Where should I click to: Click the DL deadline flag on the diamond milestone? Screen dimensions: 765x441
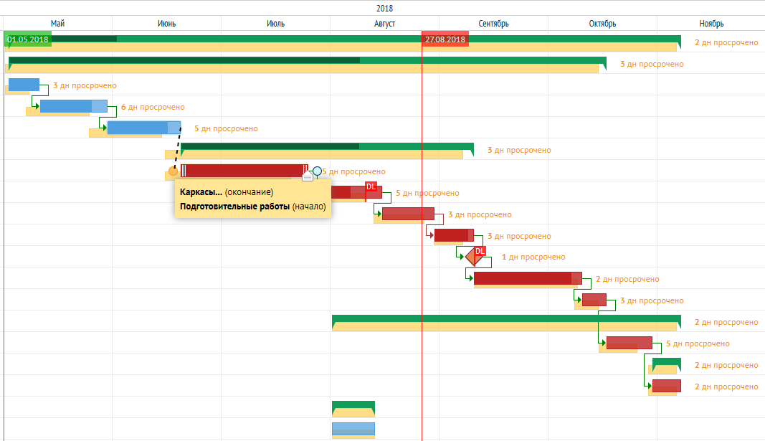(480, 251)
